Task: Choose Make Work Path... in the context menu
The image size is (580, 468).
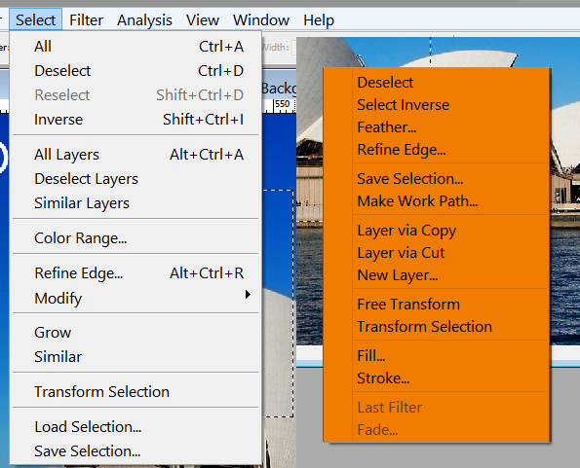Action: (x=438, y=201)
